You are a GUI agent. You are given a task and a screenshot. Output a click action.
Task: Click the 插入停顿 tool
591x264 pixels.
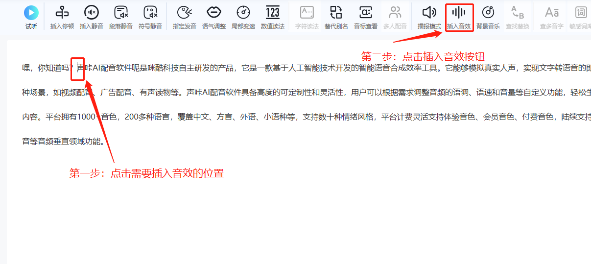(62, 17)
